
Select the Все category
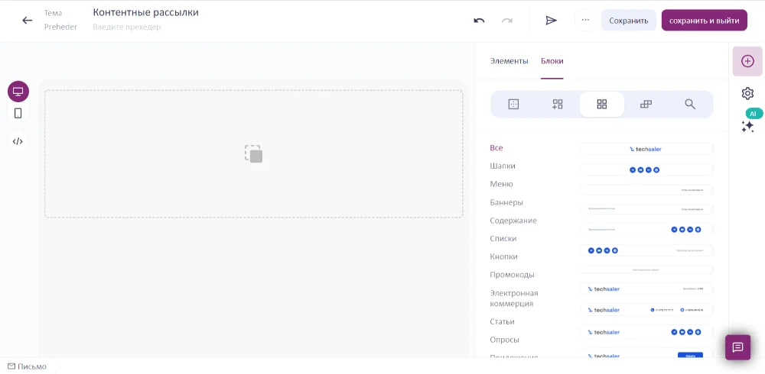click(x=496, y=147)
